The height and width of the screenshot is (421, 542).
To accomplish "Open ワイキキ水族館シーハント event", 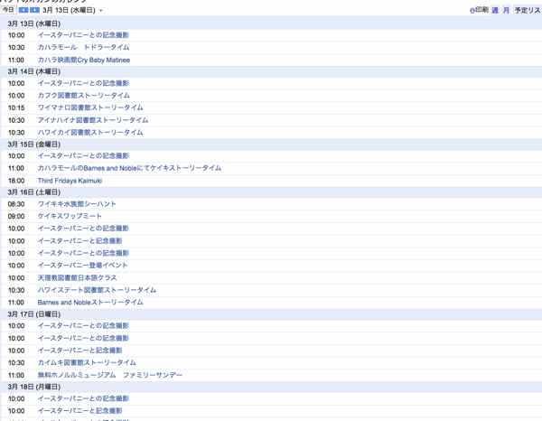I will 77,204.
